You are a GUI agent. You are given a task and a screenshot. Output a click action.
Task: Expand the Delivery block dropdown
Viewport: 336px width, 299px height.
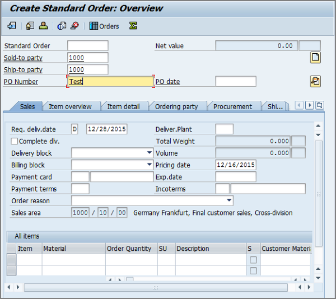tap(150, 153)
